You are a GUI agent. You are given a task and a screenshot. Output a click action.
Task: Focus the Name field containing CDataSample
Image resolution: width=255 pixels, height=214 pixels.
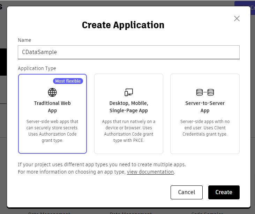[129, 52]
